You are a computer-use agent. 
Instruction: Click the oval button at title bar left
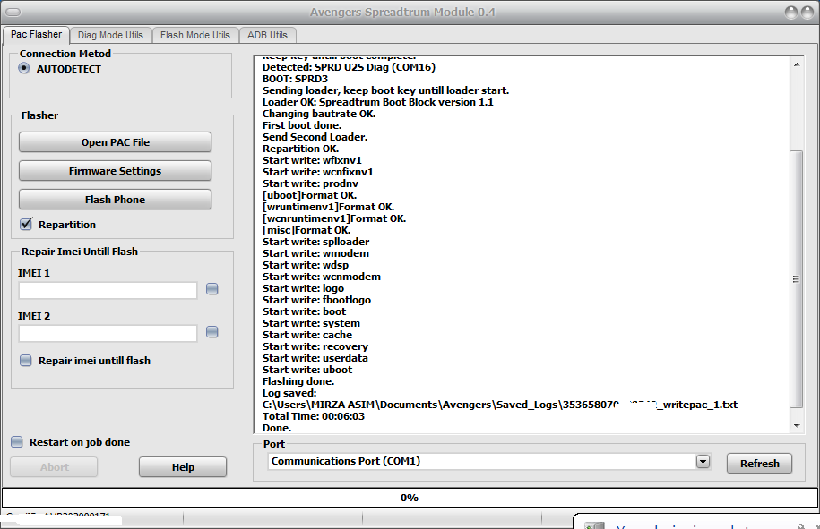click(13, 12)
